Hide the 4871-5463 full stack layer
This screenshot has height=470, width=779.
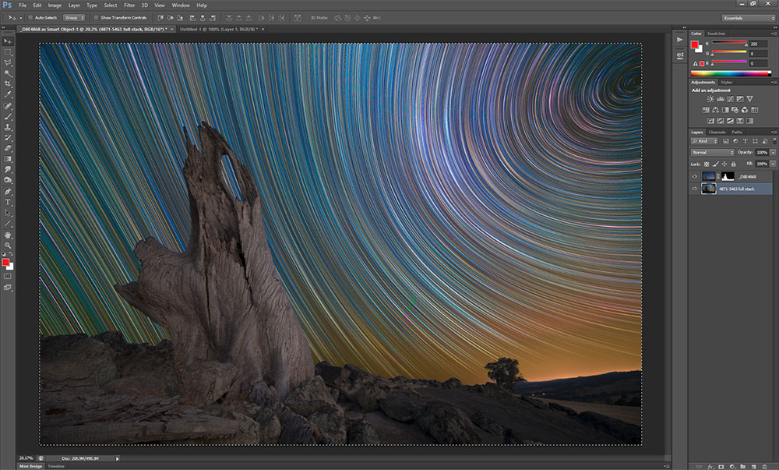click(x=695, y=189)
